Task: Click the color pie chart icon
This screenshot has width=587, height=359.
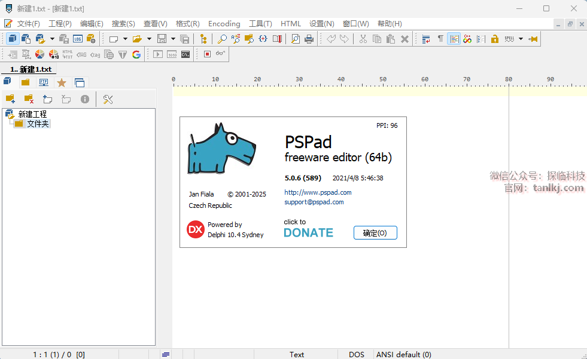Action: click(39, 54)
